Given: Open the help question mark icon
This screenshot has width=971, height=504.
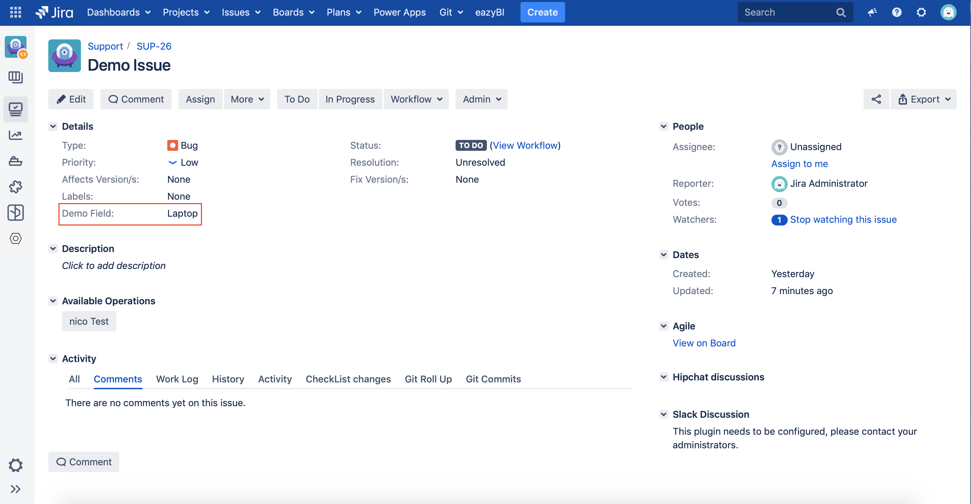Looking at the screenshot, I should click(896, 13).
